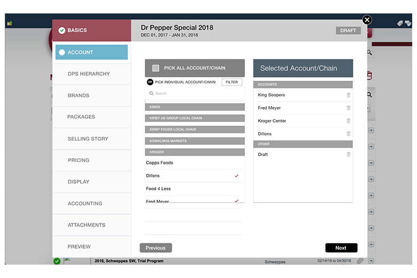Expand the Kowalskis Markets group
The height and width of the screenshot is (278, 417).
[x=195, y=141]
